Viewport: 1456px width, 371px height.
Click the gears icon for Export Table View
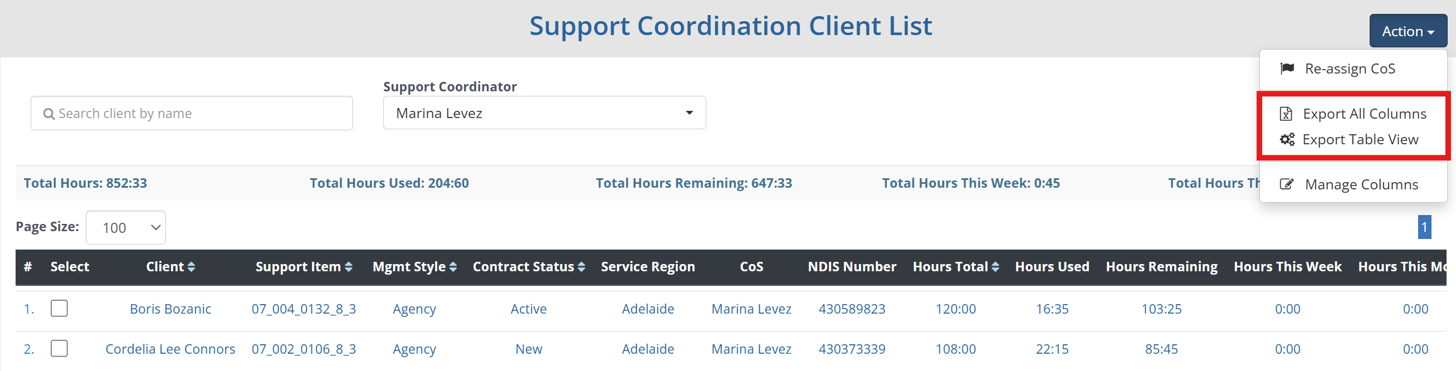(x=1287, y=139)
